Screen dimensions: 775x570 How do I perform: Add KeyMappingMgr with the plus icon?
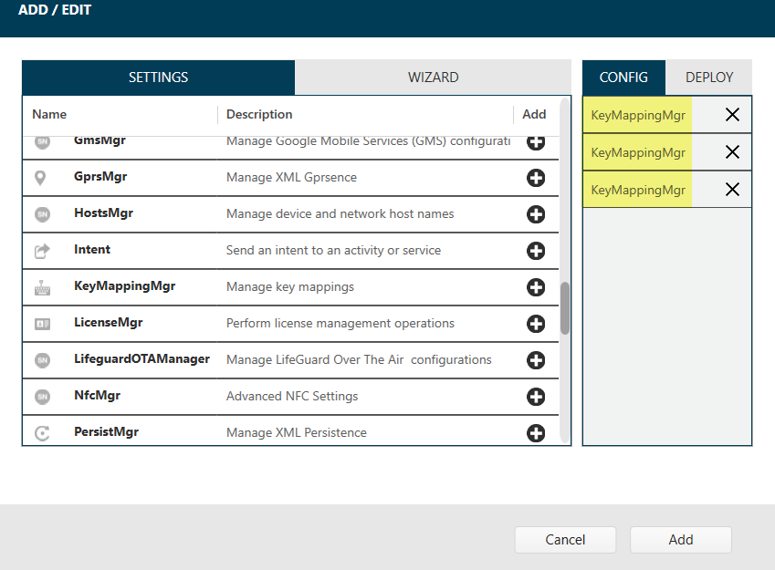(x=536, y=287)
